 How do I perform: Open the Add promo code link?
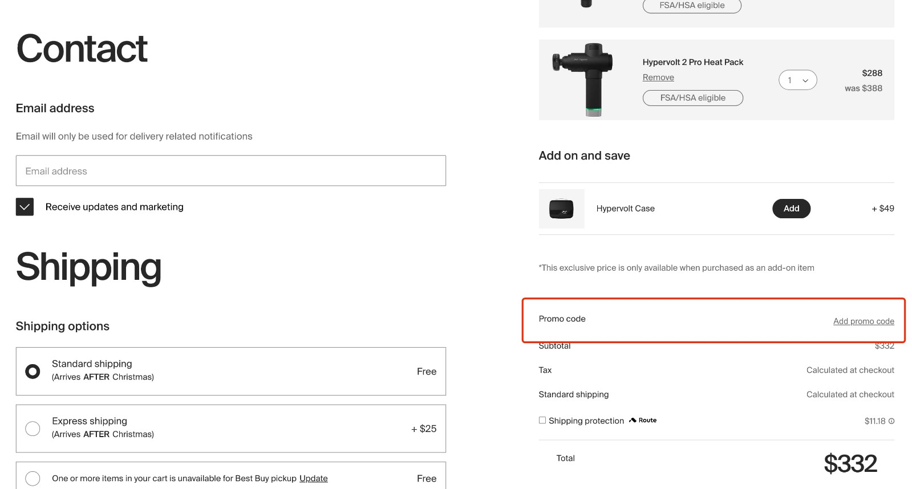coord(864,321)
